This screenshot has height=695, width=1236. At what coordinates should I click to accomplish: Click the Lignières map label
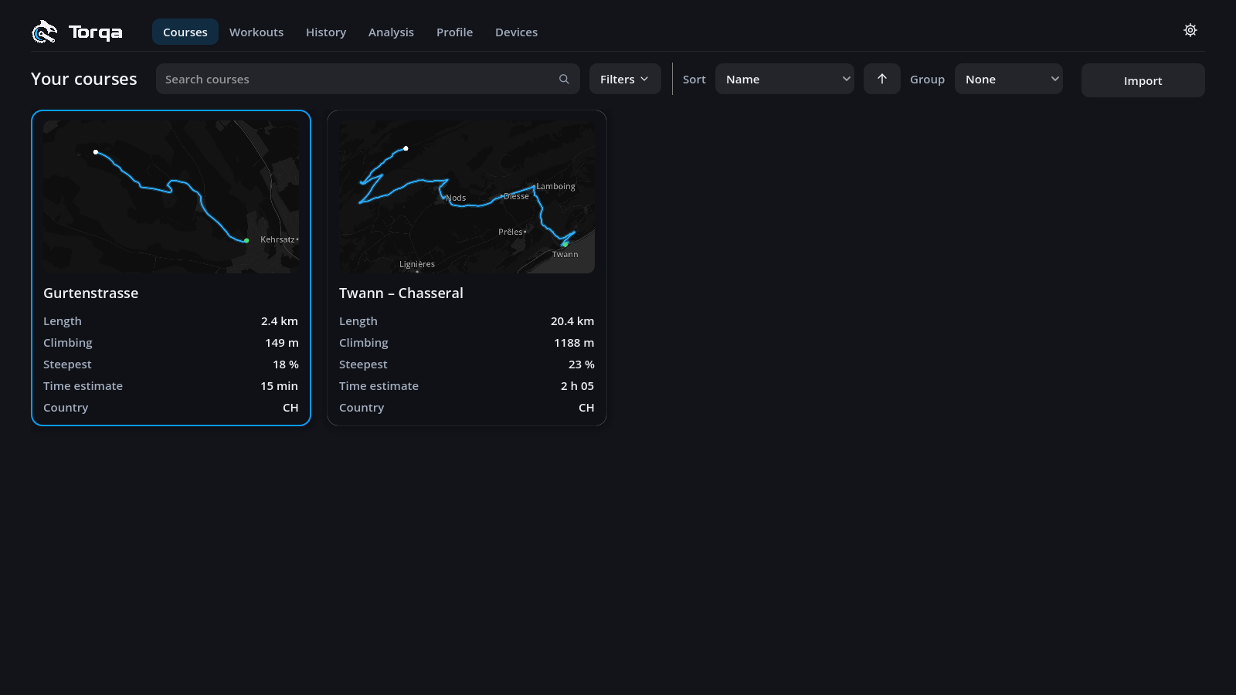(417, 264)
